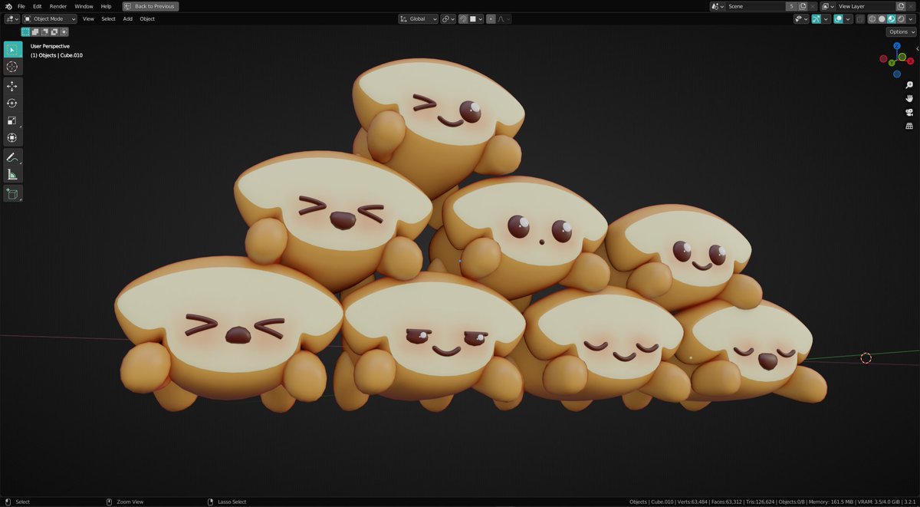Screen dimensions: 920x507
Task: Click the blue Z axis on gizmo
Action: (897, 46)
